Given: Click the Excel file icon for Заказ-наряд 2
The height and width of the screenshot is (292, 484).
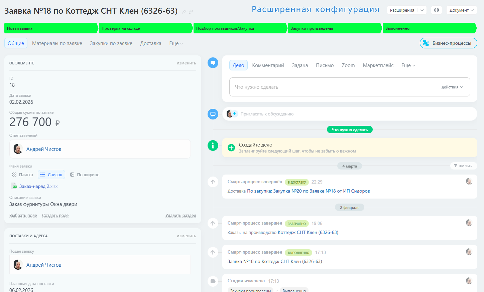Looking at the screenshot, I should [14, 186].
